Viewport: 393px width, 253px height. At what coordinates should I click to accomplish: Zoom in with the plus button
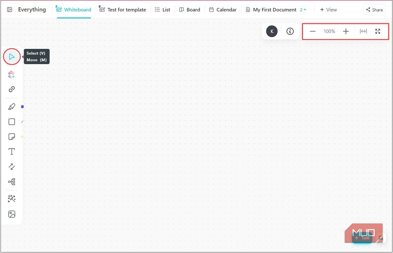click(346, 31)
